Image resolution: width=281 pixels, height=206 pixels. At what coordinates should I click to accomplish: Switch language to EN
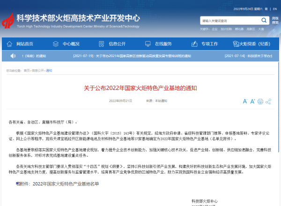(x=274, y=8)
